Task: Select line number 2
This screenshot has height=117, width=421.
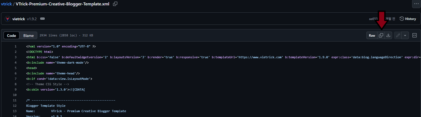Action: (16, 52)
